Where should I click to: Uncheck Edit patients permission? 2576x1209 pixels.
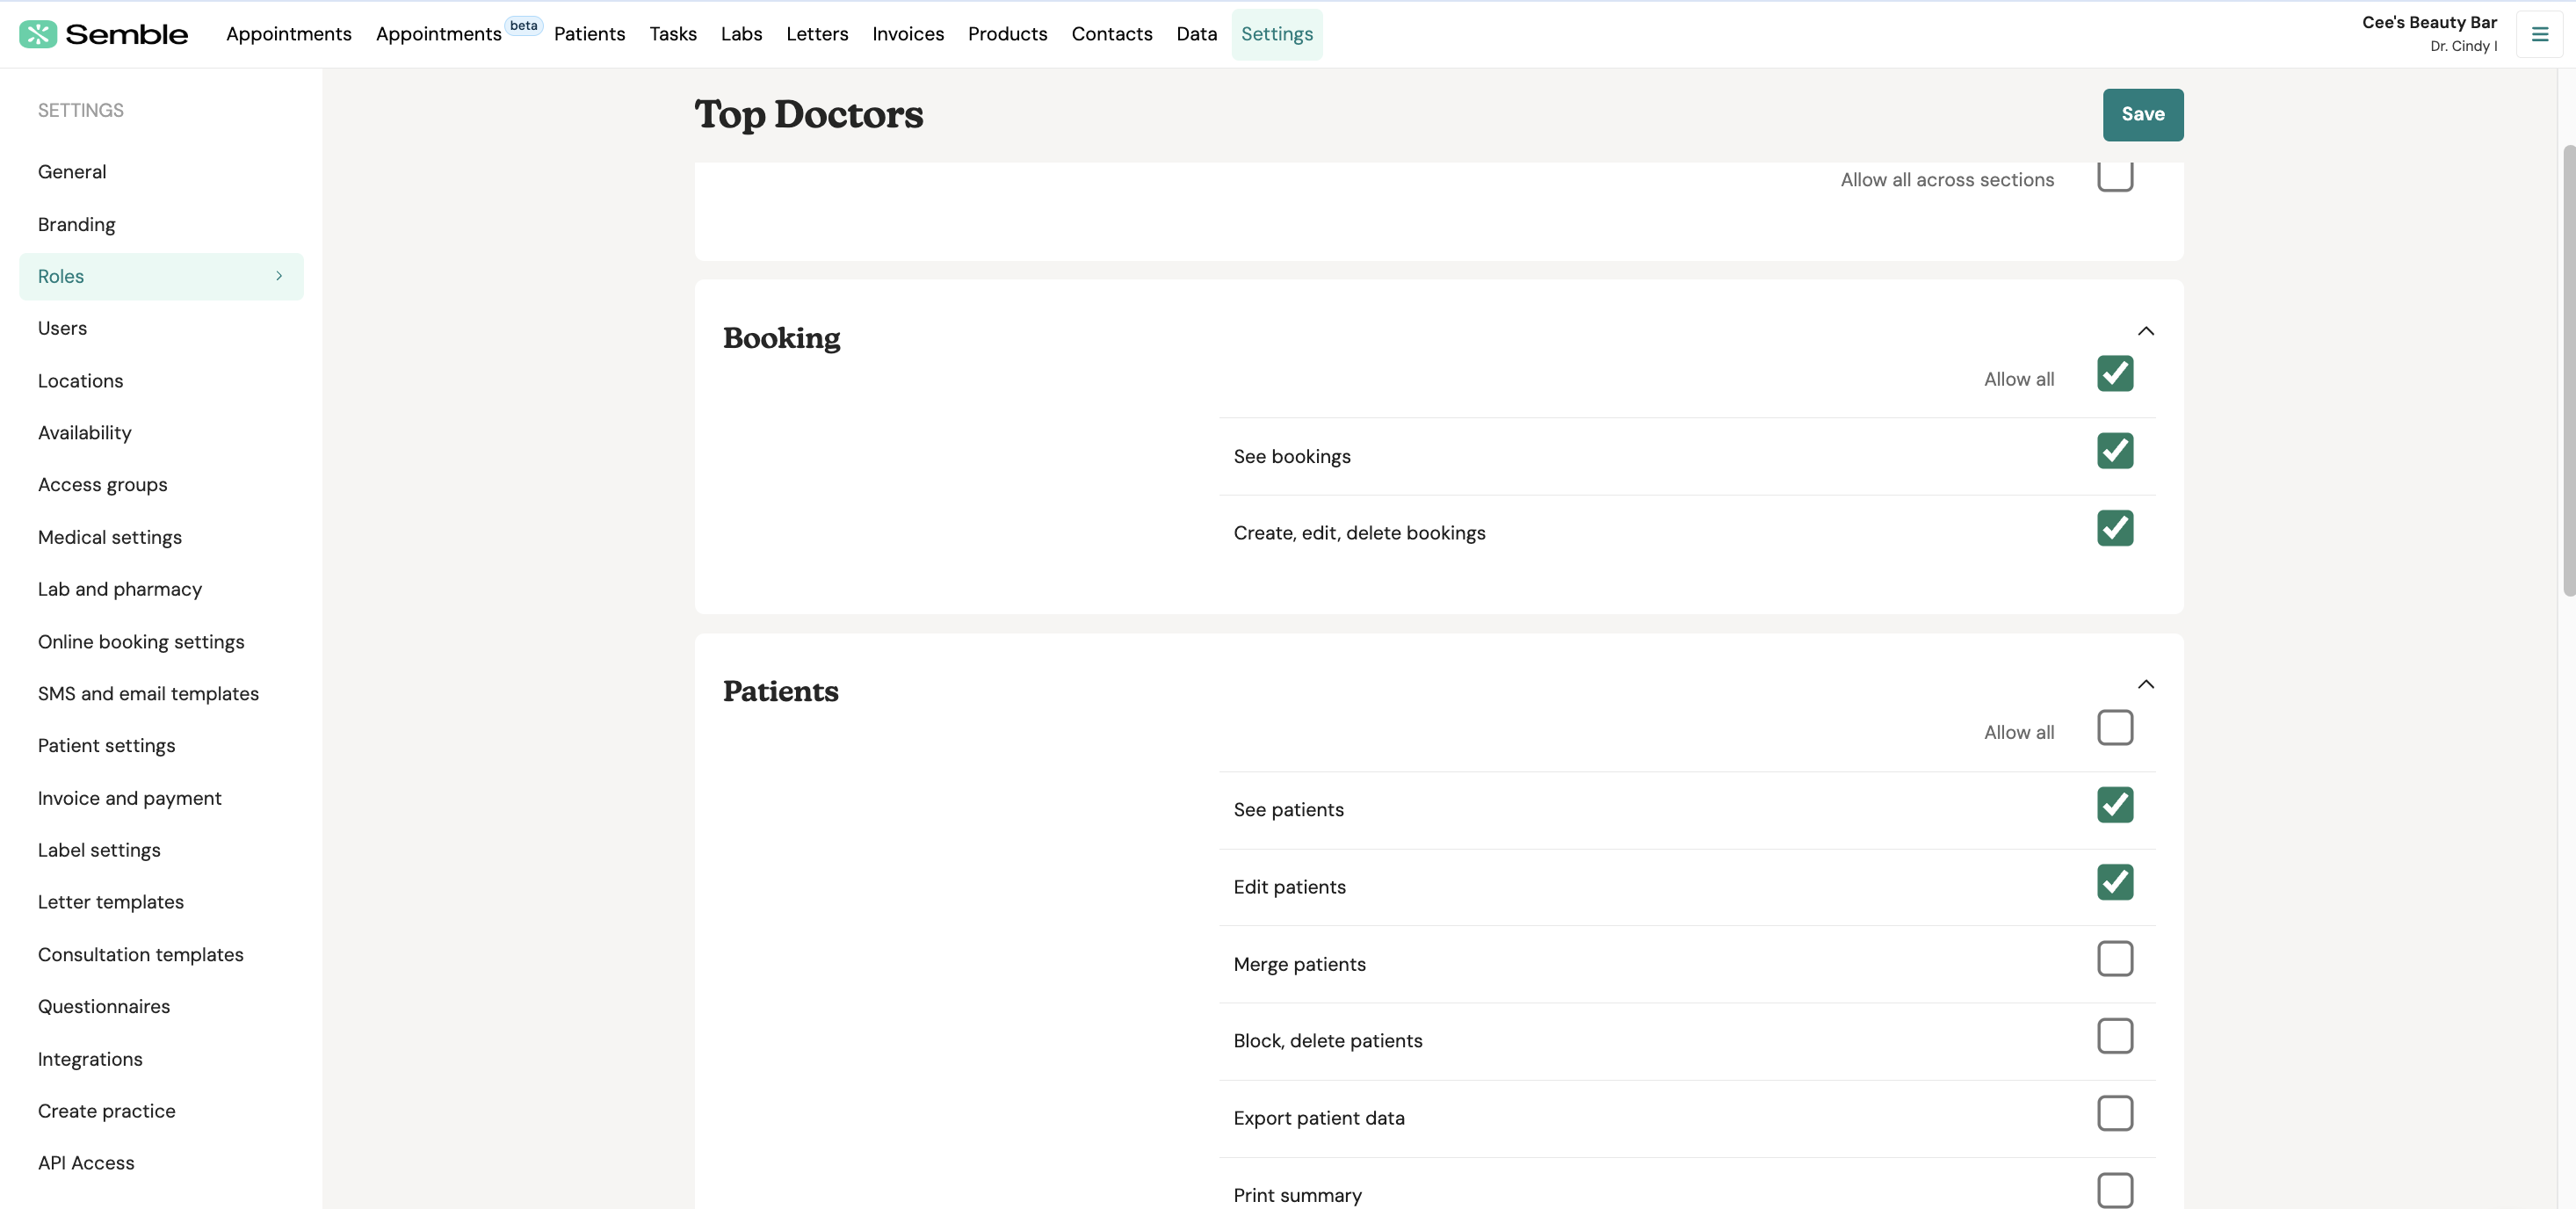point(2115,882)
